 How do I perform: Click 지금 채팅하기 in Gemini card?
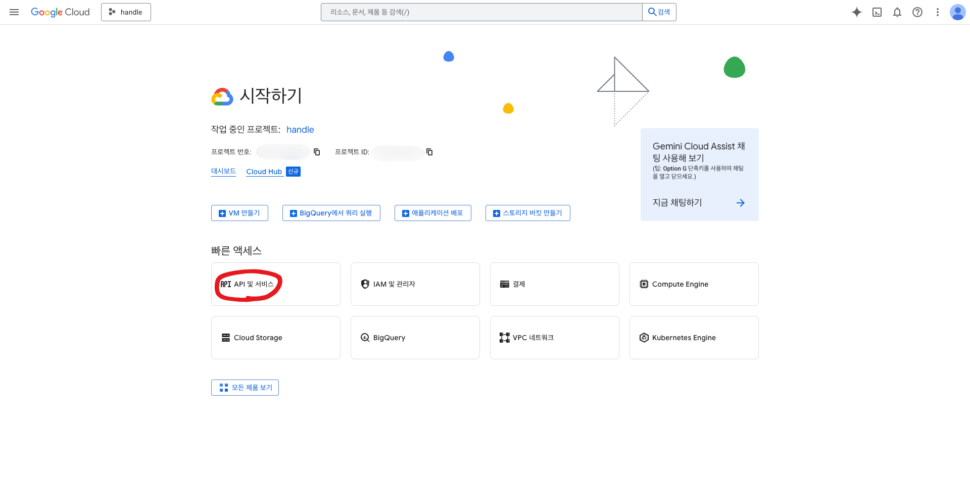coord(677,202)
